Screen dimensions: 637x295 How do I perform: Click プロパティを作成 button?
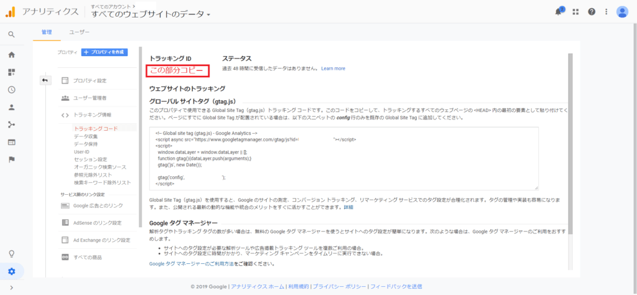tap(105, 52)
